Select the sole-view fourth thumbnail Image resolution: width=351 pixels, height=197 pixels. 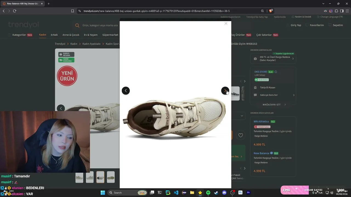click(x=111, y=177)
